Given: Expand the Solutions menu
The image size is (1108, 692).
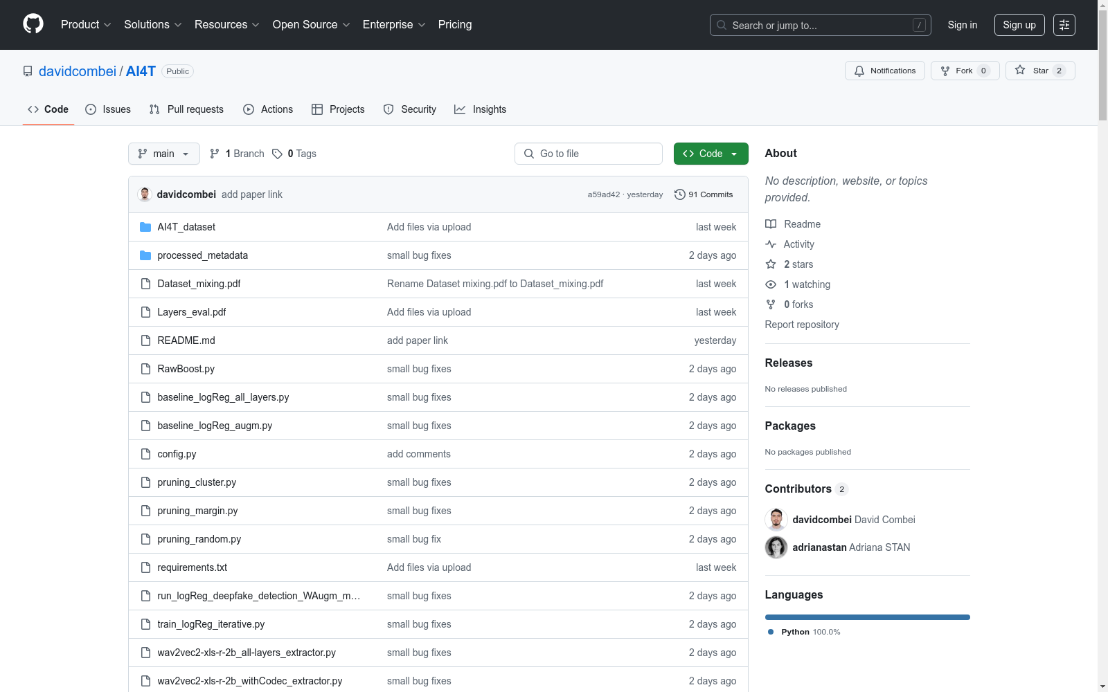Looking at the screenshot, I should pos(153,25).
